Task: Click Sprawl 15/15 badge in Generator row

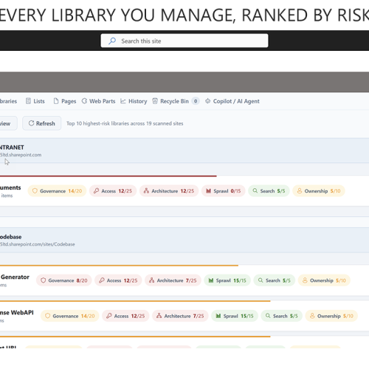Action: click(x=227, y=280)
